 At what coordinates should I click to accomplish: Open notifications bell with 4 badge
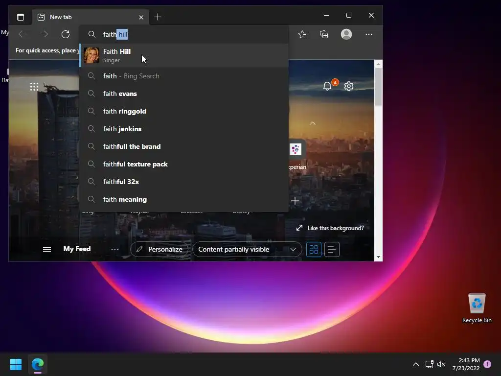(327, 86)
